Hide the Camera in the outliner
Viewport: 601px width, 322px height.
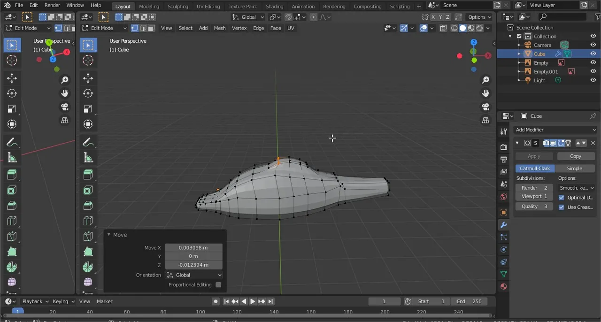coord(593,45)
